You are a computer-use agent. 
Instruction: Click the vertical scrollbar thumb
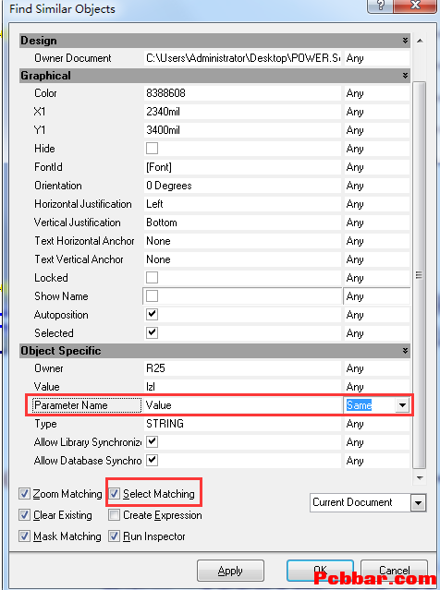(x=419, y=275)
